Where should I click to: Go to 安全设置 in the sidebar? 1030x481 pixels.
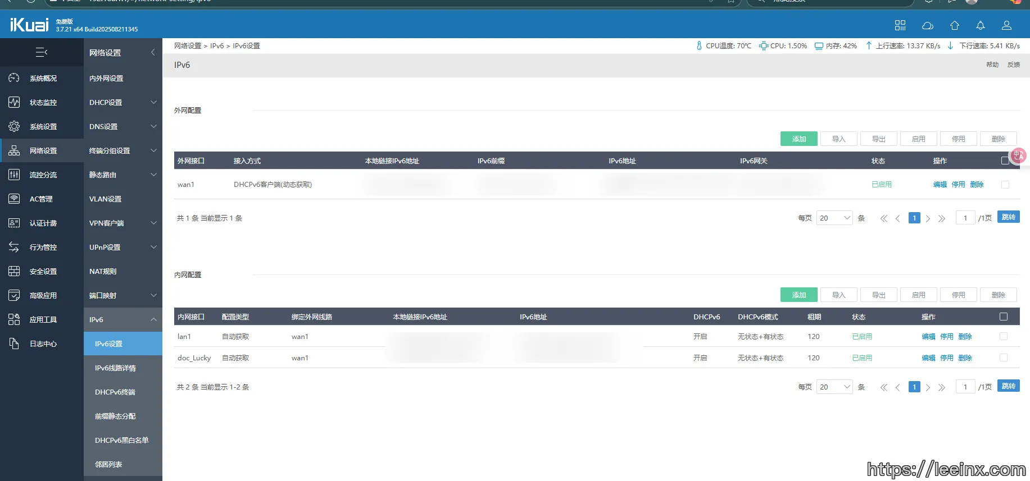(43, 272)
